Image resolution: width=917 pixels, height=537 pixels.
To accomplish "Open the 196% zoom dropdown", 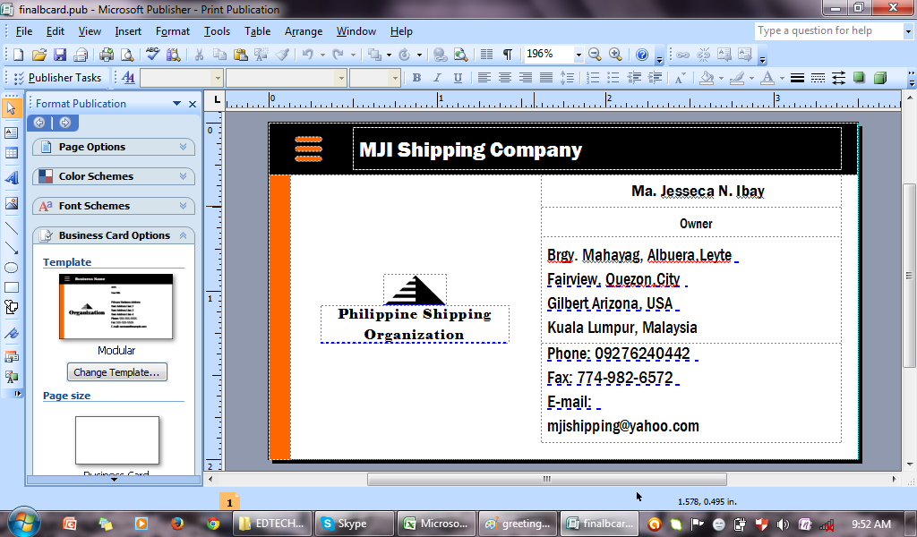I will tap(578, 54).
